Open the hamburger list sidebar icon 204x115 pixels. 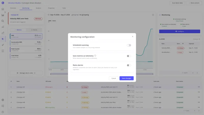pyautogui.click(x=3, y=51)
